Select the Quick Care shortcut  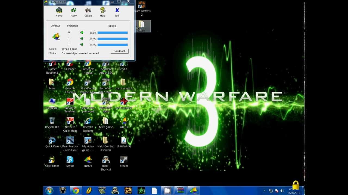[x=52, y=142]
